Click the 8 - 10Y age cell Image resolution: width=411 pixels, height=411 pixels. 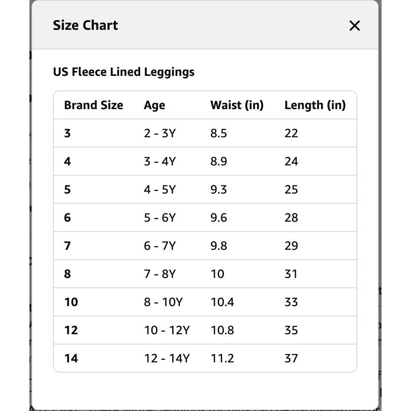pos(163,302)
